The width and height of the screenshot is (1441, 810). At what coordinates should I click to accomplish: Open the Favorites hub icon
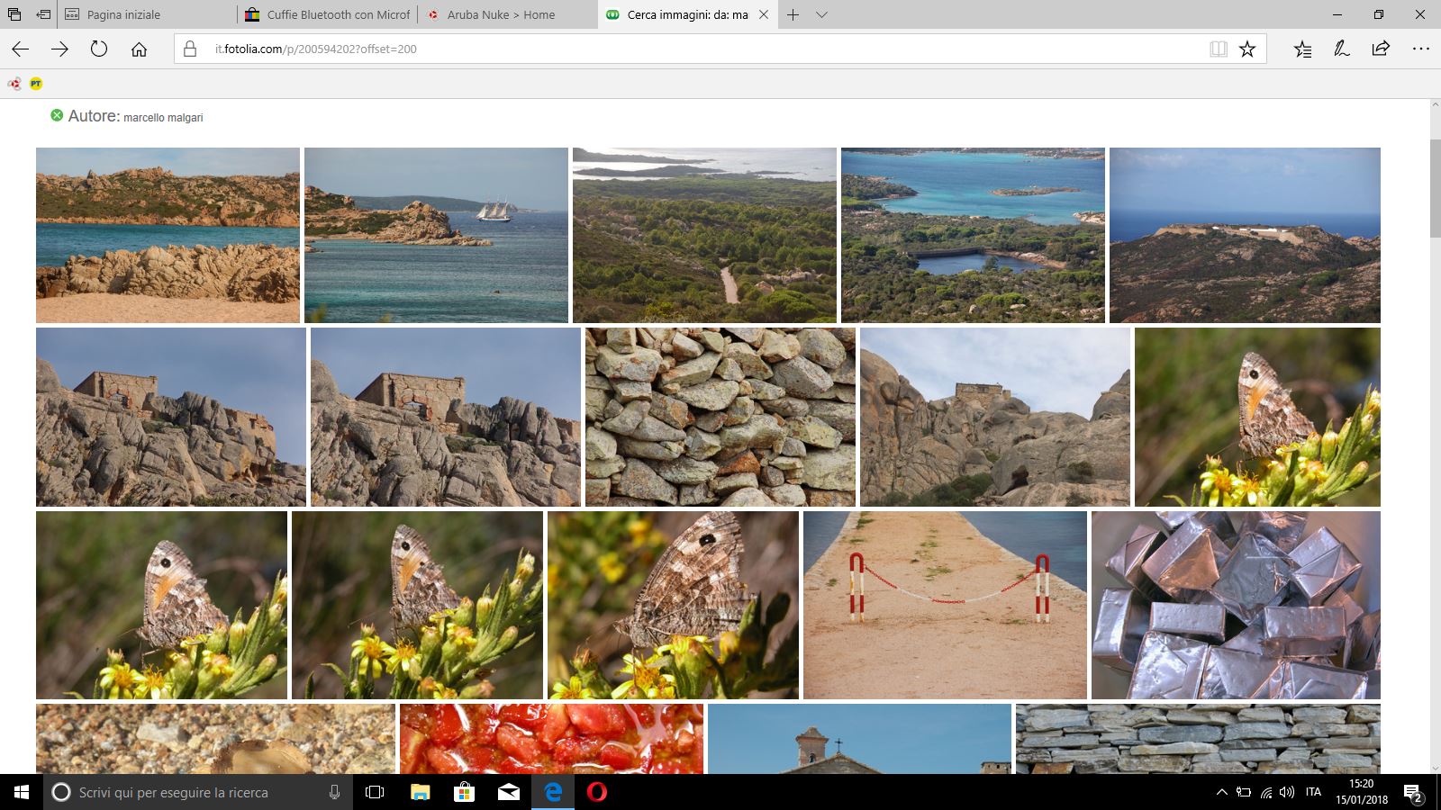click(x=1302, y=49)
